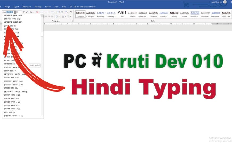Screen dimensions: 232x145
Task: Select the 042 font in the list
Action: point(22,81)
